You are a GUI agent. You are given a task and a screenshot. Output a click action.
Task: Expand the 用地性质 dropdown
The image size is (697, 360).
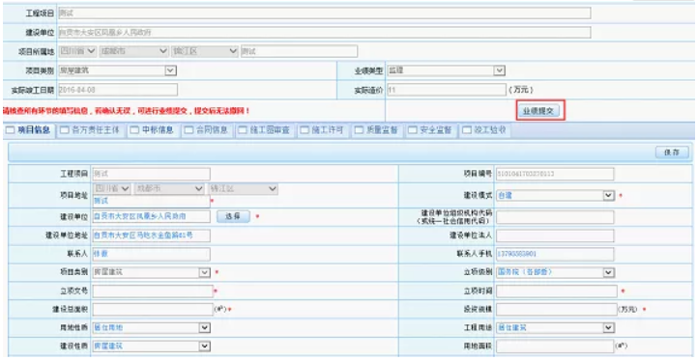coord(152,327)
